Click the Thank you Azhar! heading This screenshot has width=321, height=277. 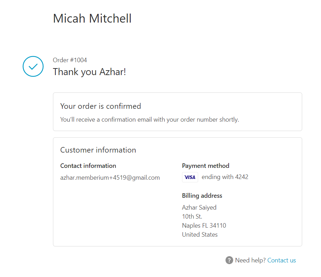coord(89,72)
